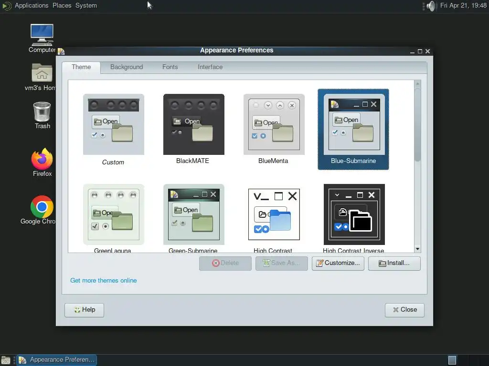Screen dimensions: 489x366
Task: Click the theme list scroll-down arrow
Action: click(x=417, y=249)
